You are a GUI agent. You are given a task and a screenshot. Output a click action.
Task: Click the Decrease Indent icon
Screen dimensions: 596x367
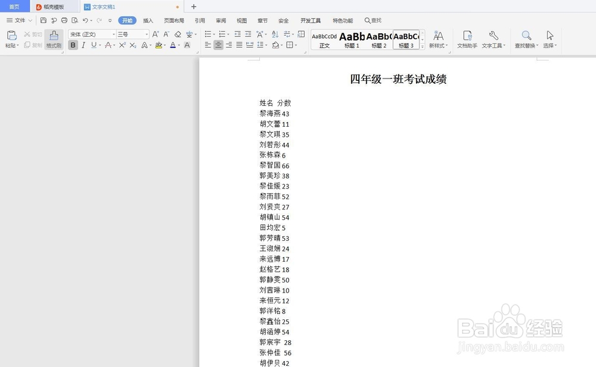[x=238, y=34]
